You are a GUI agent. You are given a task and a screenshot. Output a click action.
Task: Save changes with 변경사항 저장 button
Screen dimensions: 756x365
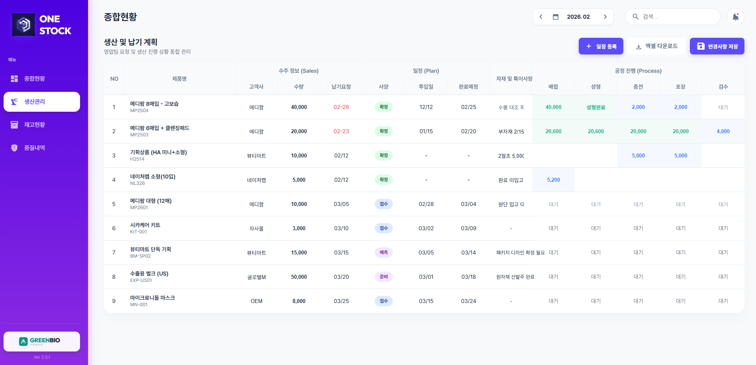point(717,46)
